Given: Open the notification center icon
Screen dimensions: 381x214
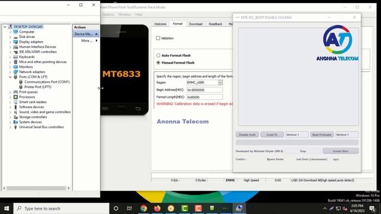Looking at the screenshot, I should pyautogui.click(x=372, y=209).
